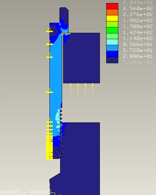Click the rightmost yellow load arrow

tap(93, 88)
